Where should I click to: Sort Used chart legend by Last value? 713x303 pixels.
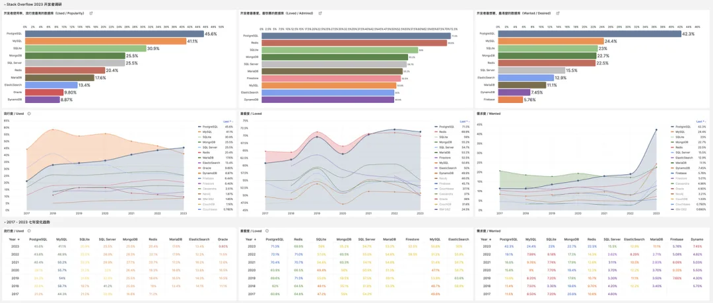tap(228, 121)
